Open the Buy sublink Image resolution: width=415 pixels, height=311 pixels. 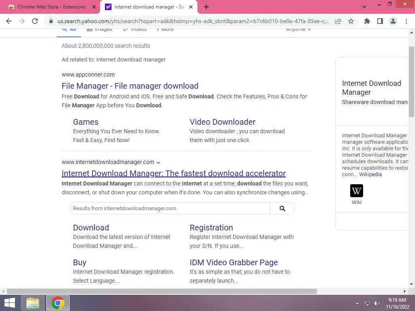pyautogui.click(x=79, y=262)
